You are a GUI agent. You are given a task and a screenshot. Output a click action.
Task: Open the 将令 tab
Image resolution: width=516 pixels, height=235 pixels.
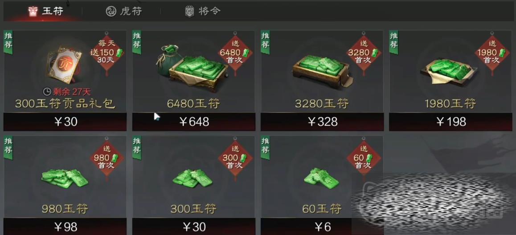[x=203, y=11]
